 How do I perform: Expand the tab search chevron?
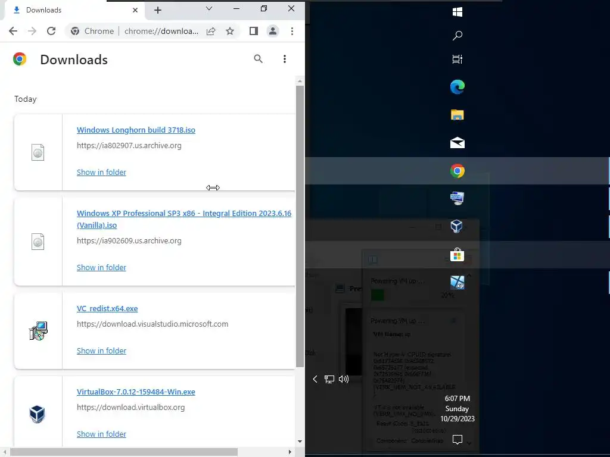pos(209,8)
